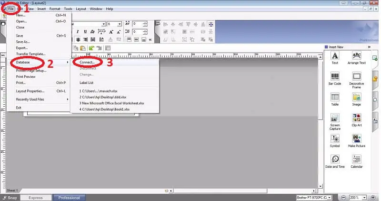Click the decrease font size icon

point(119,32)
